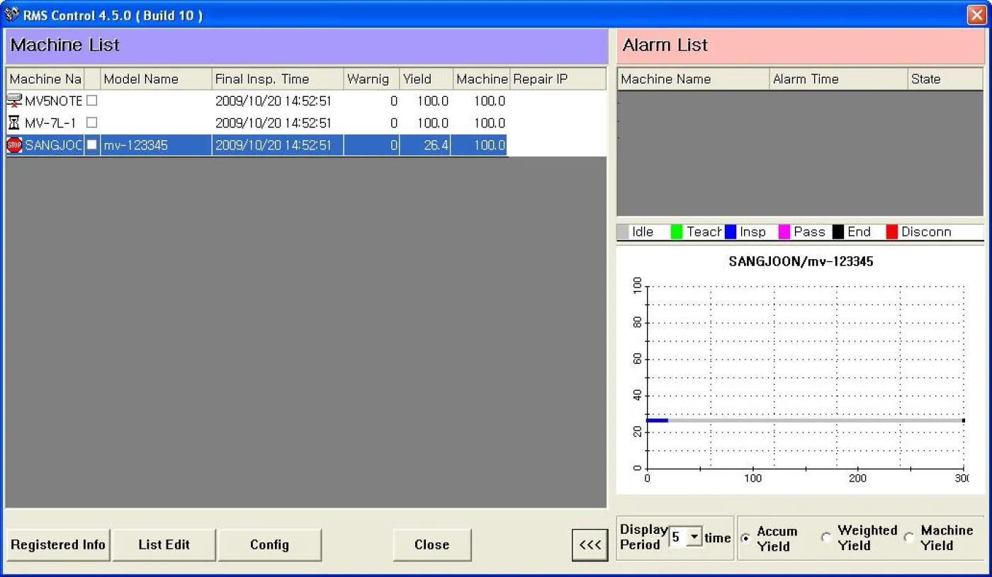Sort by the Machine Name column header in Machine List
Viewport: 992px width, 577px height.
tap(45, 79)
